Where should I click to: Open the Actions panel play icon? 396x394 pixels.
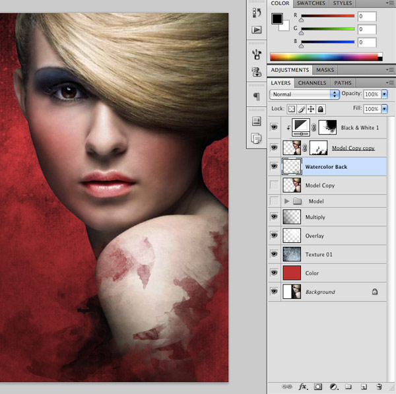point(257,30)
